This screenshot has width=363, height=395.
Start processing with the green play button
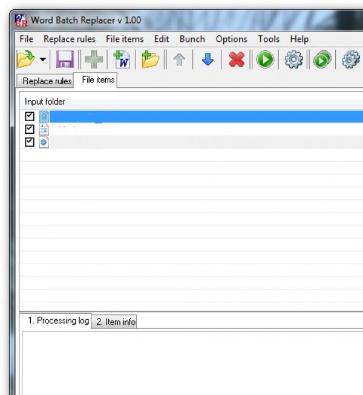click(265, 59)
